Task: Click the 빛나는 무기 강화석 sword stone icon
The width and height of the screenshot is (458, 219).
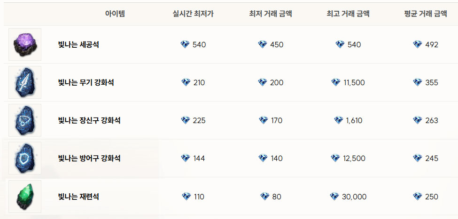Action: point(25,82)
